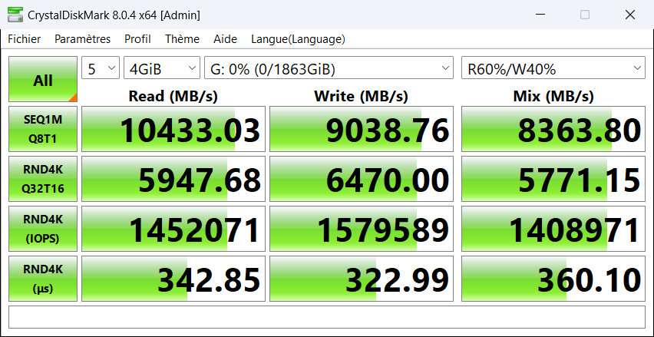The image size is (654, 337).
Task: Open the Paramètres menu
Action: click(82, 39)
